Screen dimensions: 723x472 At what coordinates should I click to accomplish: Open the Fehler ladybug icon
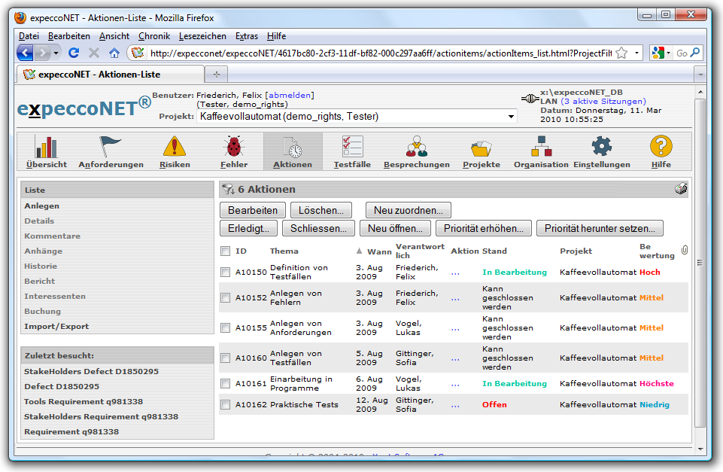(234, 147)
